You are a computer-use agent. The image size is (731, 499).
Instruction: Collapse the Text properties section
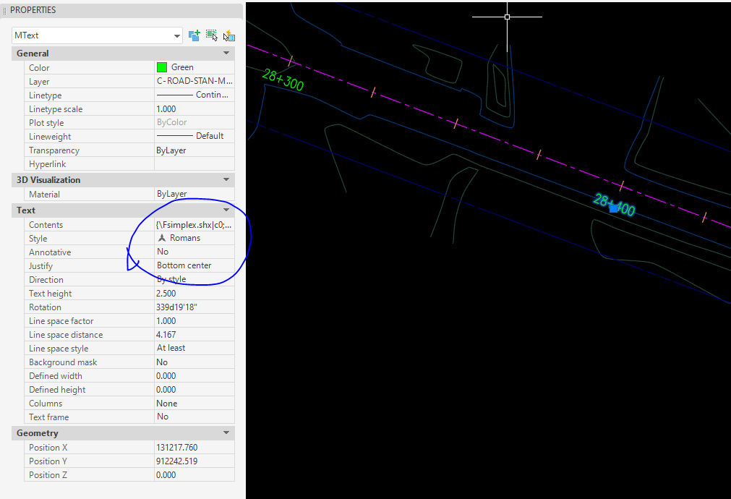226,210
